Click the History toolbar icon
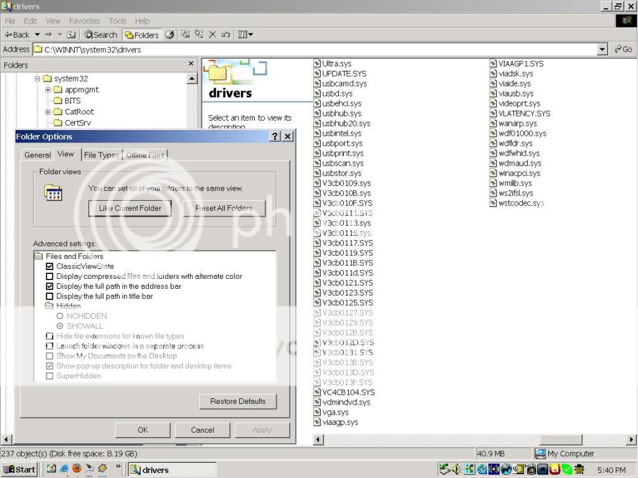The width and height of the screenshot is (638, 478). coord(169,35)
